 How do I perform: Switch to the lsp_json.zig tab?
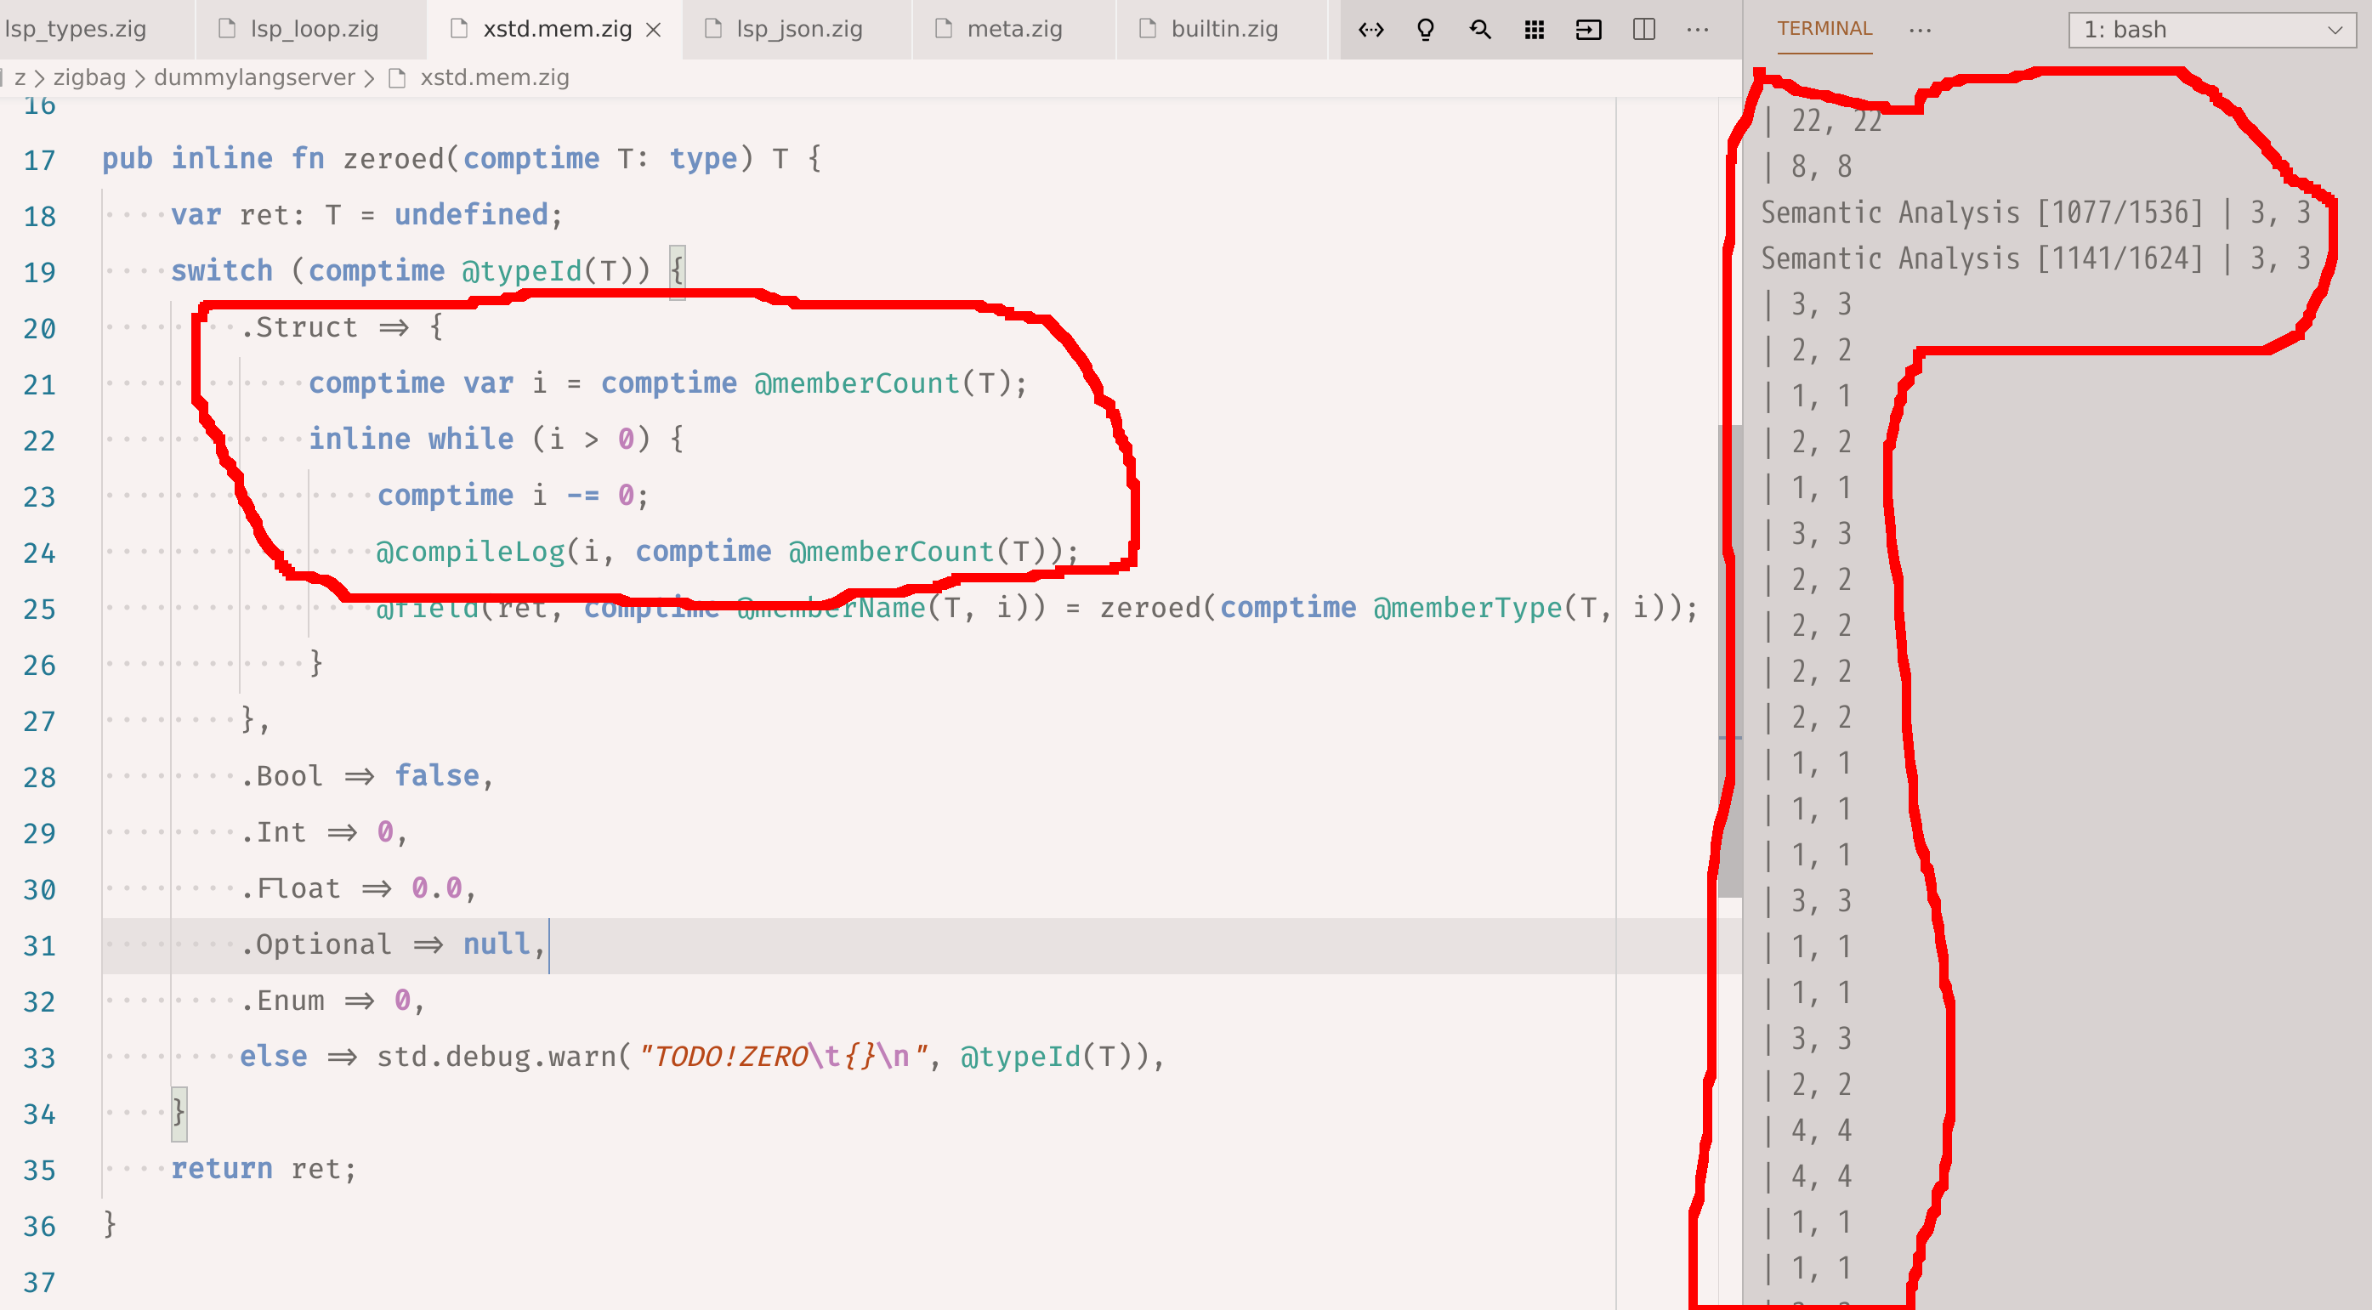pos(798,29)
